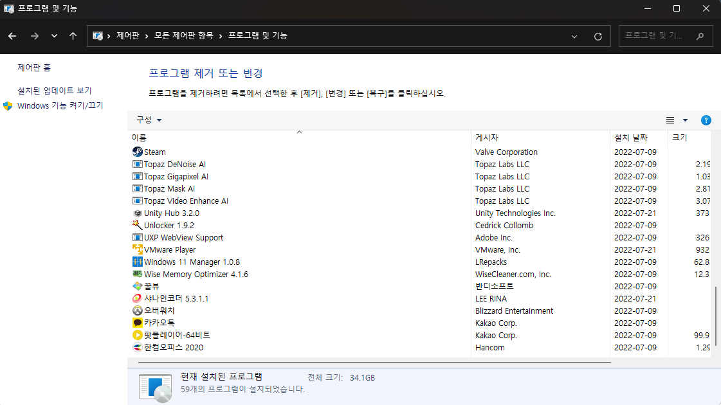Viewport: 721px width, 405px height.
Task: Click the horizontal scrollbar of the list
Action: coord(374,363)
